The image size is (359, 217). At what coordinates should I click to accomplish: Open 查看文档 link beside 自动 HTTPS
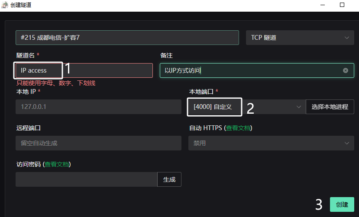pyautogui.click(x=238, y=128)
